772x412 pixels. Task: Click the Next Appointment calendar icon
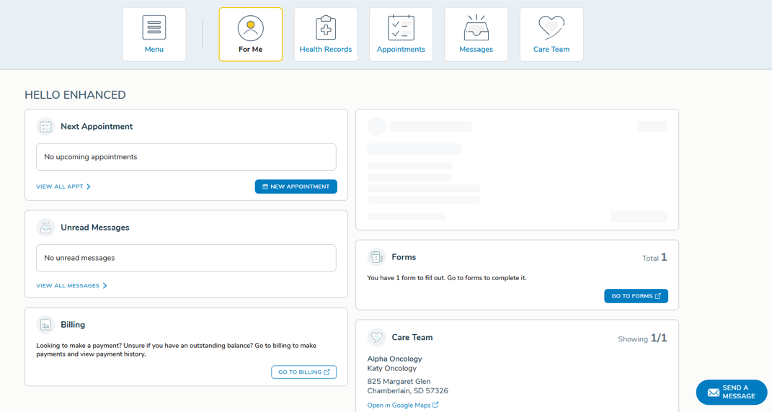tap(45, 127)
